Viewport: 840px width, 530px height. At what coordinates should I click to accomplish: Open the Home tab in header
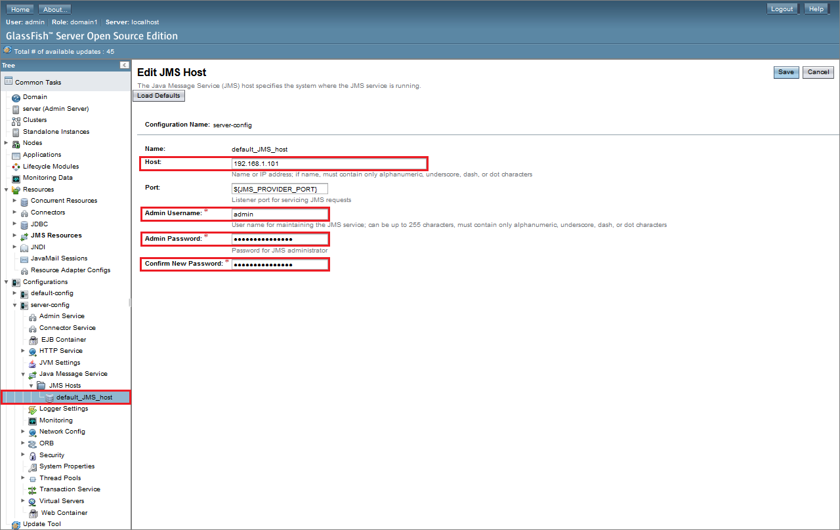click(x=20, y=9)
